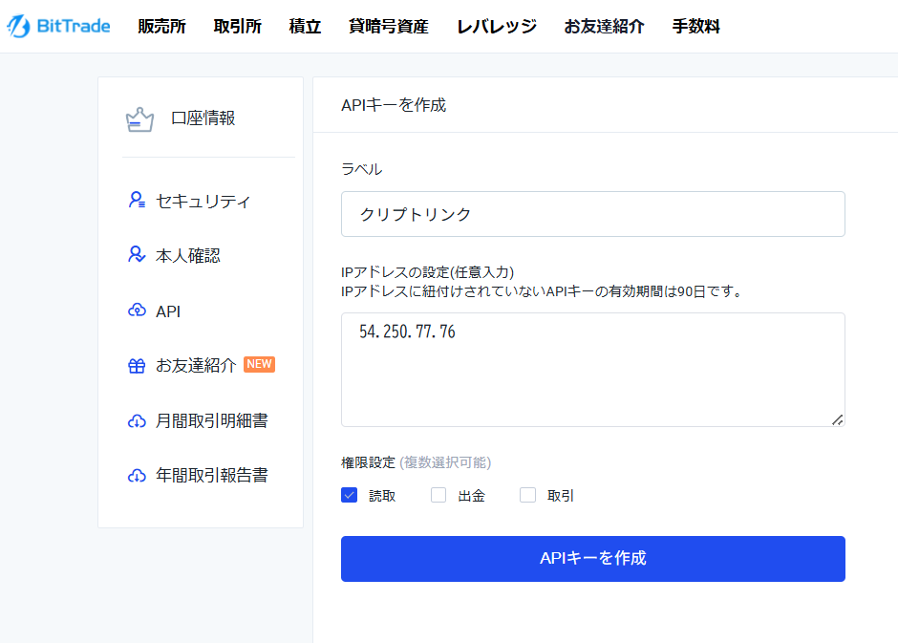Viewport: 898px width, 643px height.
Task: Go to セキュリティ in the sidebar
Action: [x=203, y=201]
